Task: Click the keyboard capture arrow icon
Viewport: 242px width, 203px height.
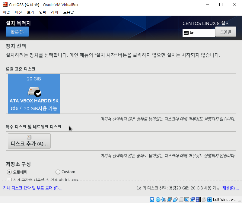Action: click(209, 199)
